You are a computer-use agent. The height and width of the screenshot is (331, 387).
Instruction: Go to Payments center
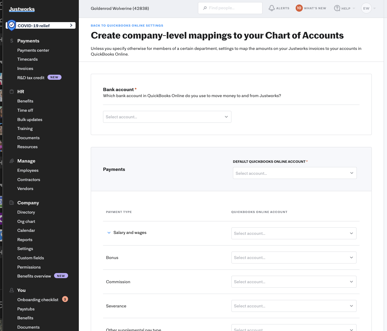(33, 50)
